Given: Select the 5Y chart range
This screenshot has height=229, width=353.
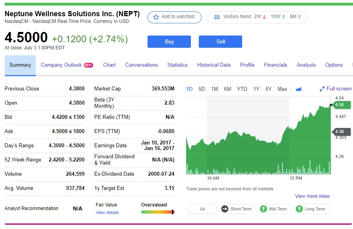Looking at the screenshot, I should pyautogui.click(x=268, y=89).
